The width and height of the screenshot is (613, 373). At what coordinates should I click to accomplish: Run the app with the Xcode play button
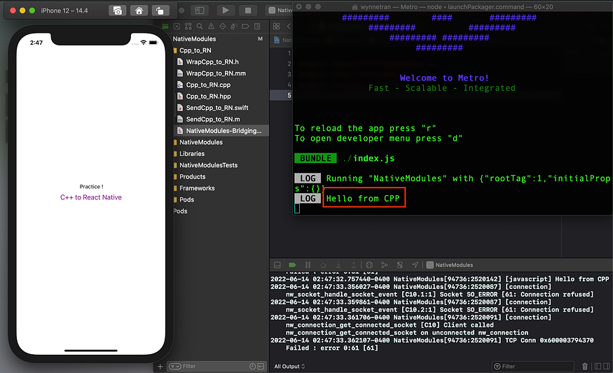tap(226, 10)
